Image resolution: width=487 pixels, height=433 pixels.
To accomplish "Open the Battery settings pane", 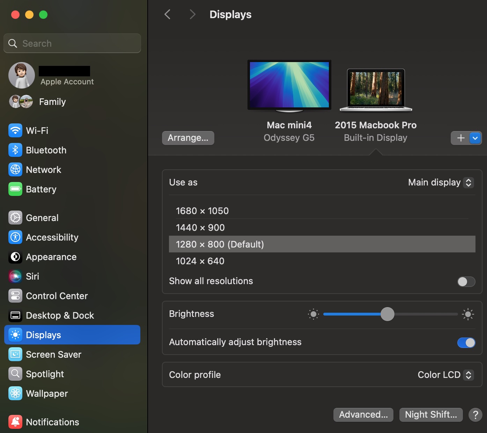I will (72, 189).
